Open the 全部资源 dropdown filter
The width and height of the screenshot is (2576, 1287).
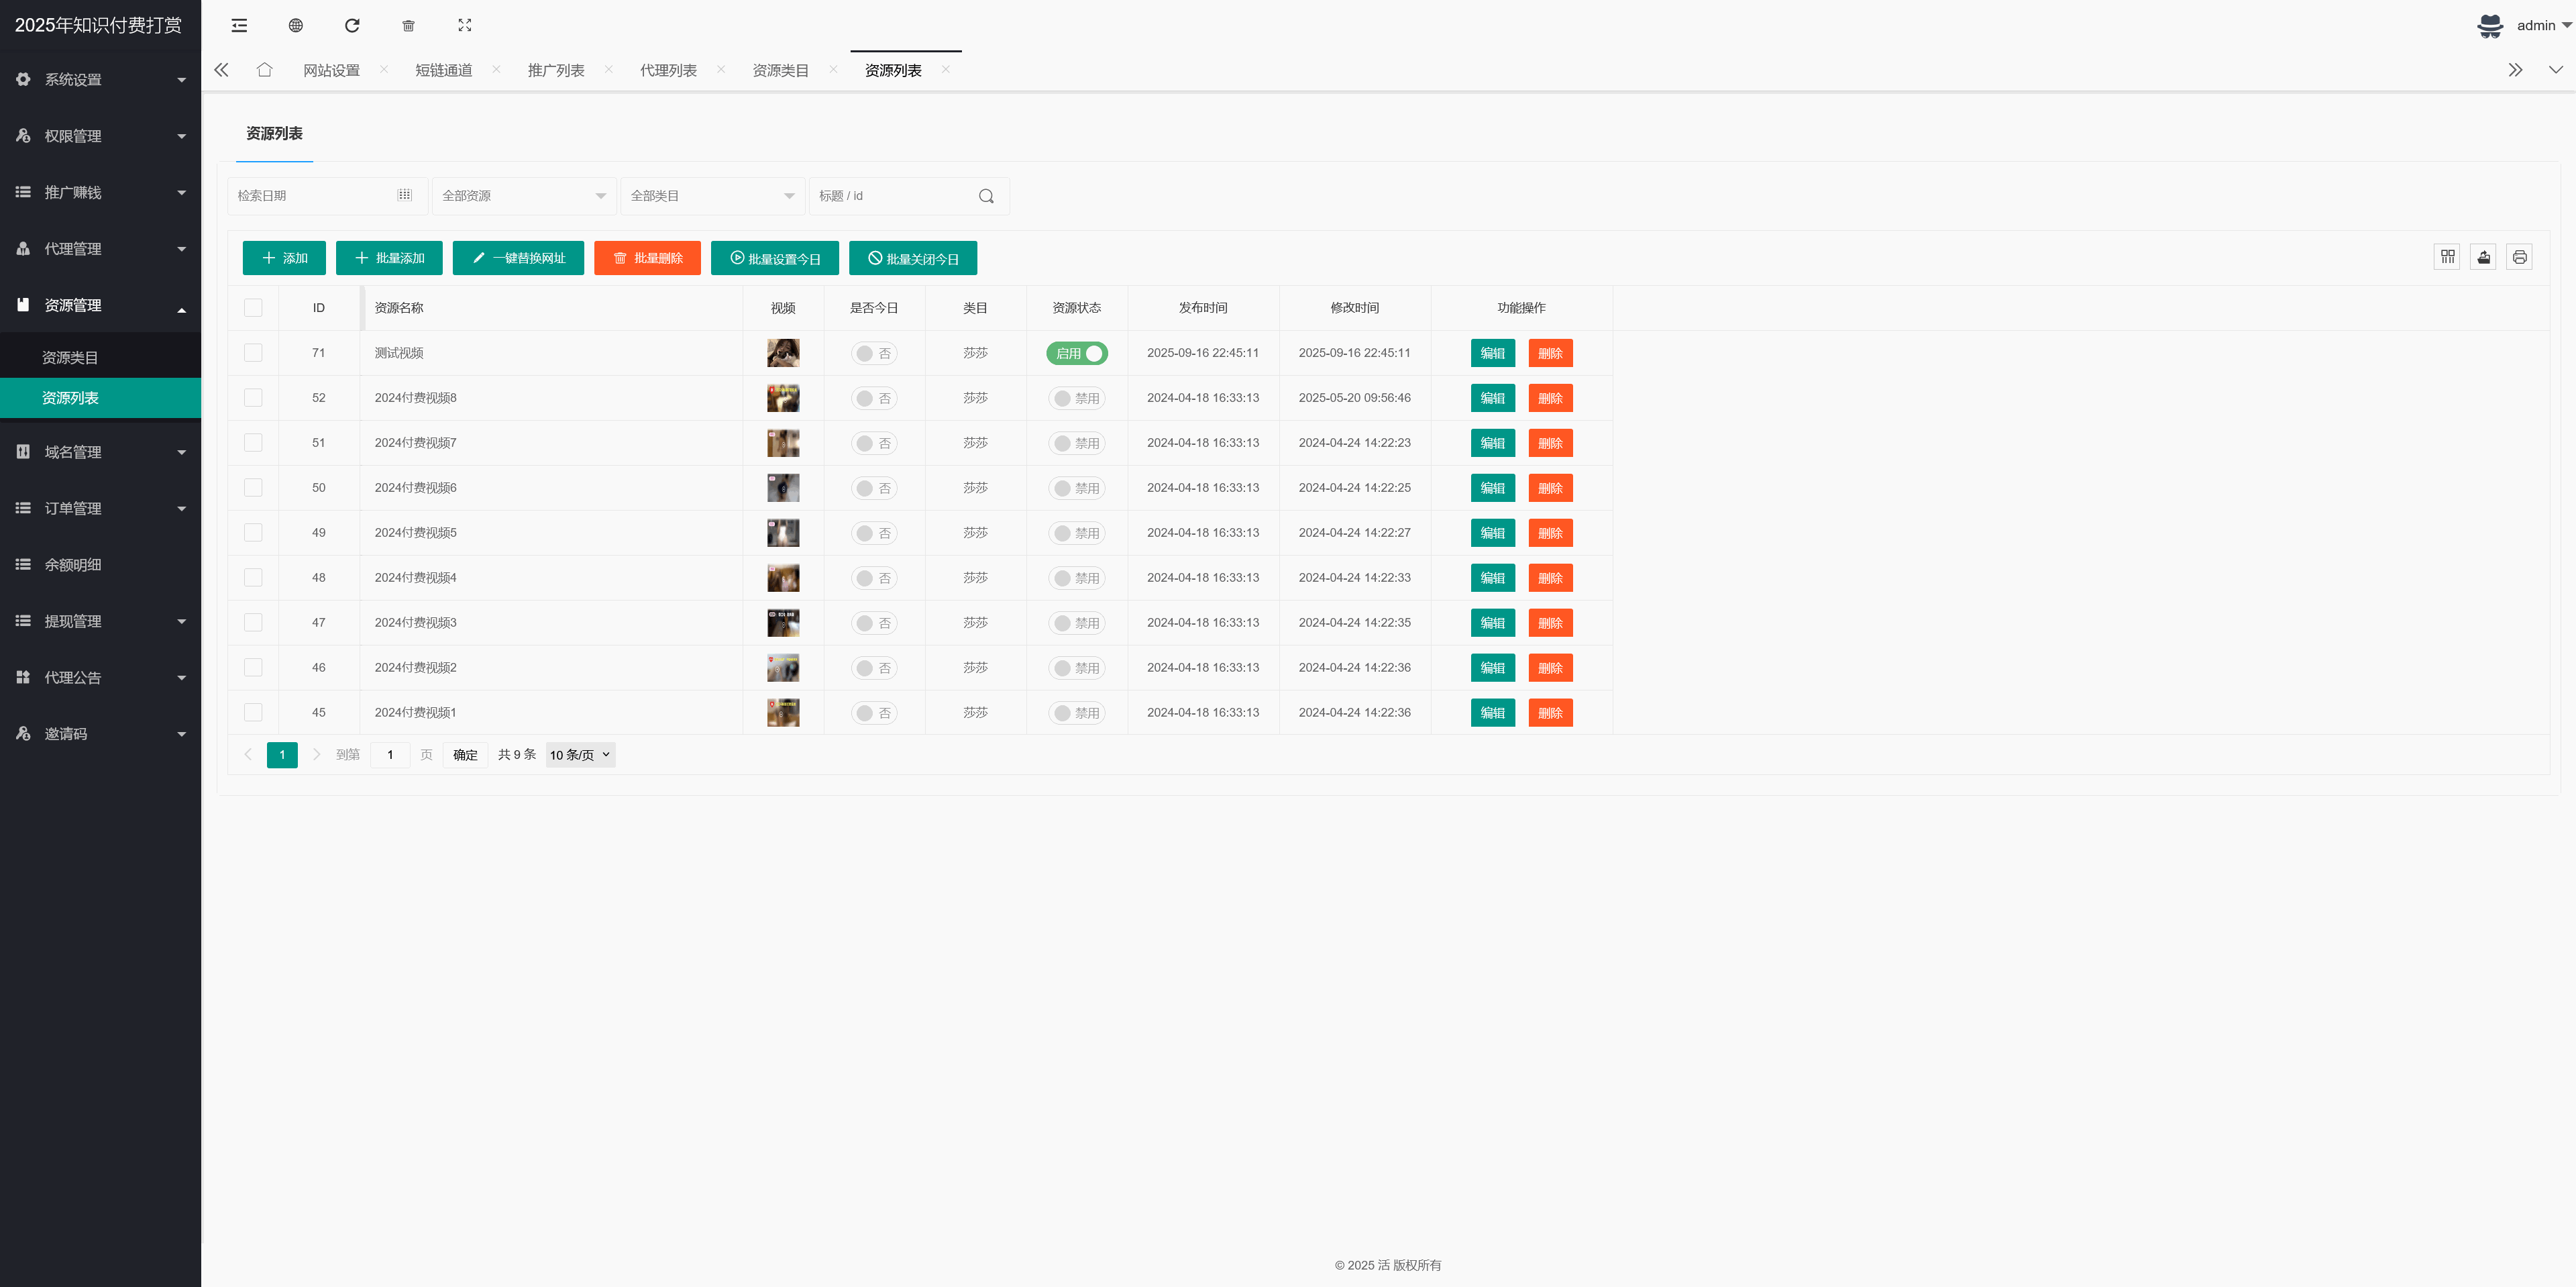523,196
